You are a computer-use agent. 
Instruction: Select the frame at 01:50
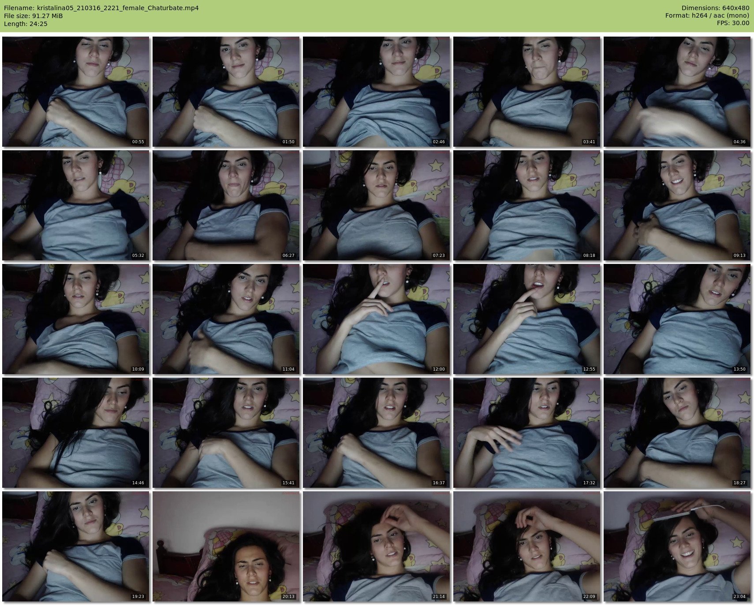pos(226,92)
